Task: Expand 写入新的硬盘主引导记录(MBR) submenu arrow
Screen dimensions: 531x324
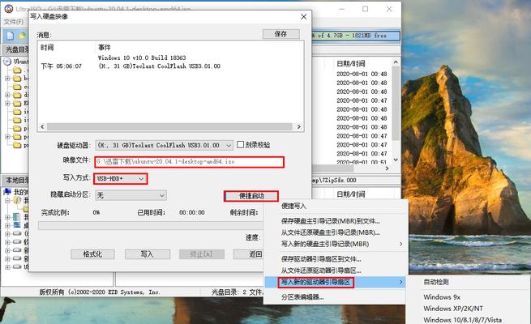Action: [401, 244]
